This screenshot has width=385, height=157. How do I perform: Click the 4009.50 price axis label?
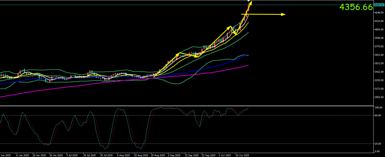pyautogui.click(x=379, y=29)
